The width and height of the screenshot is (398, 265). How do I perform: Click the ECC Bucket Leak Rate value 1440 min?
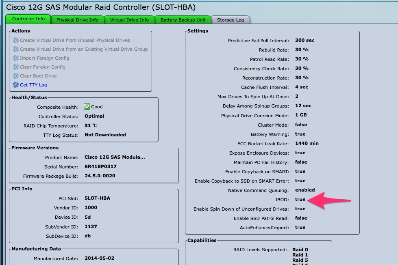coord(307,143)
